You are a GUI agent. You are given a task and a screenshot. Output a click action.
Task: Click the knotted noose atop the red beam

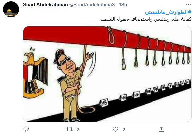click(111, 35)
